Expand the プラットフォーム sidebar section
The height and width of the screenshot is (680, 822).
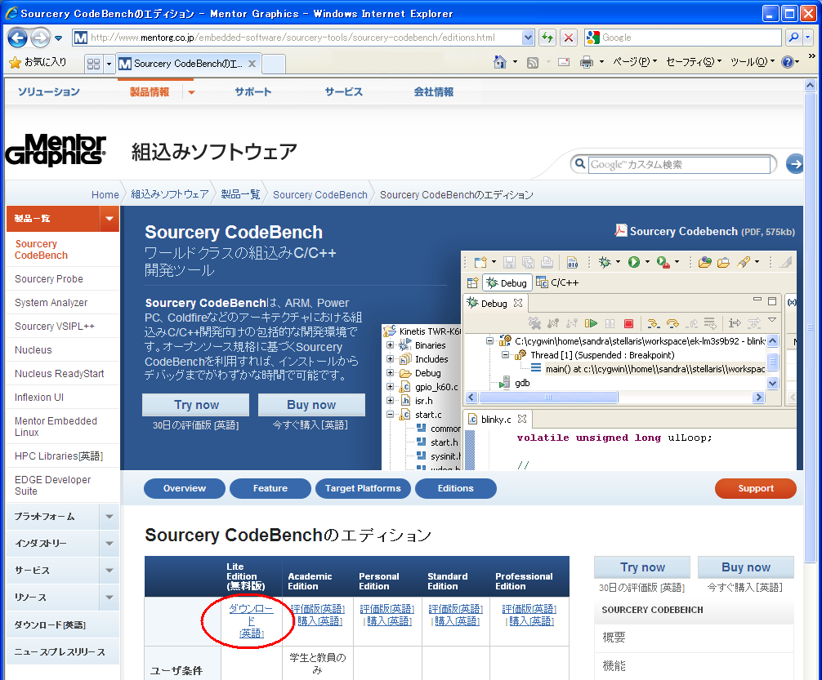click(x=109, y=517)
